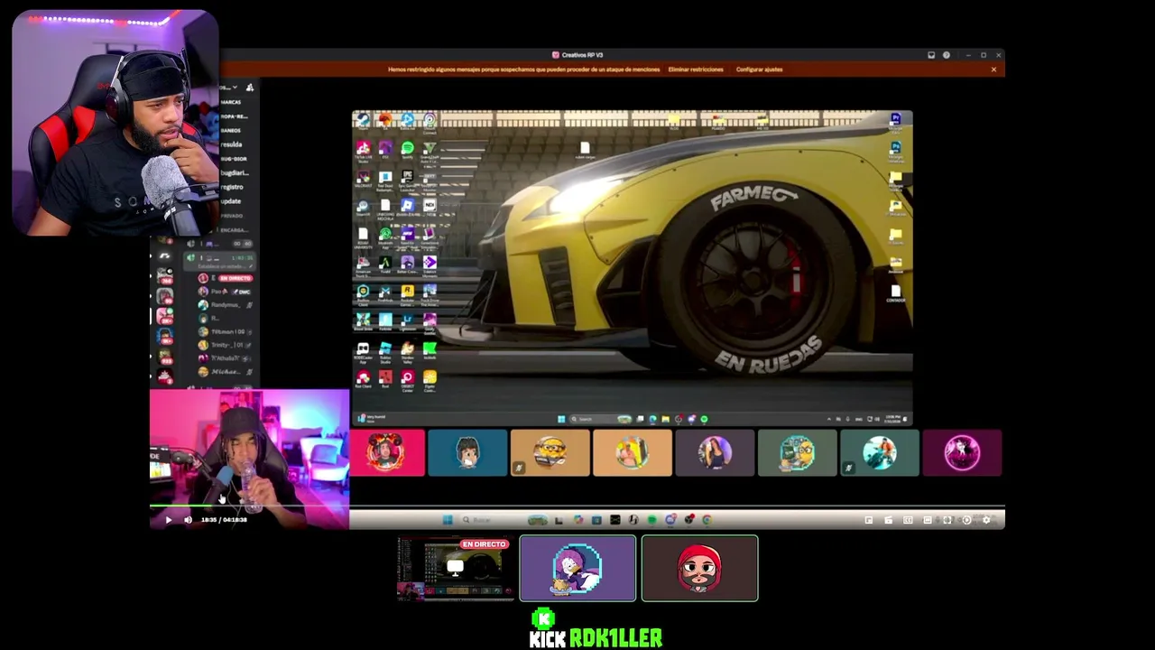Launch the Riot Client desktop shortcut
This screenshot has height=650, width=1155.
click(363, 379)
